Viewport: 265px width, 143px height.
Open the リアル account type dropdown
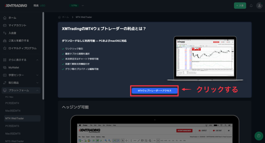click(77, 6)
